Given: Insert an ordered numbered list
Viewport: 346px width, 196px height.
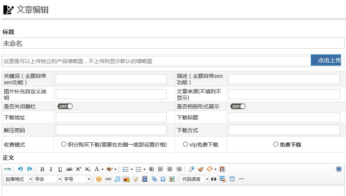Looking at the screenshot, I should (126, 169).
